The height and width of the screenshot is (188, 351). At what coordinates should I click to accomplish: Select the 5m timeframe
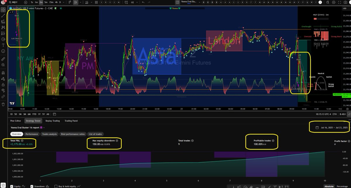(46, 2)
